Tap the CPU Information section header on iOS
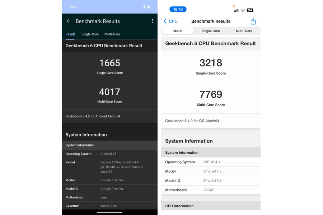This screenshot has width=323, height=215. tap(211, 206)
